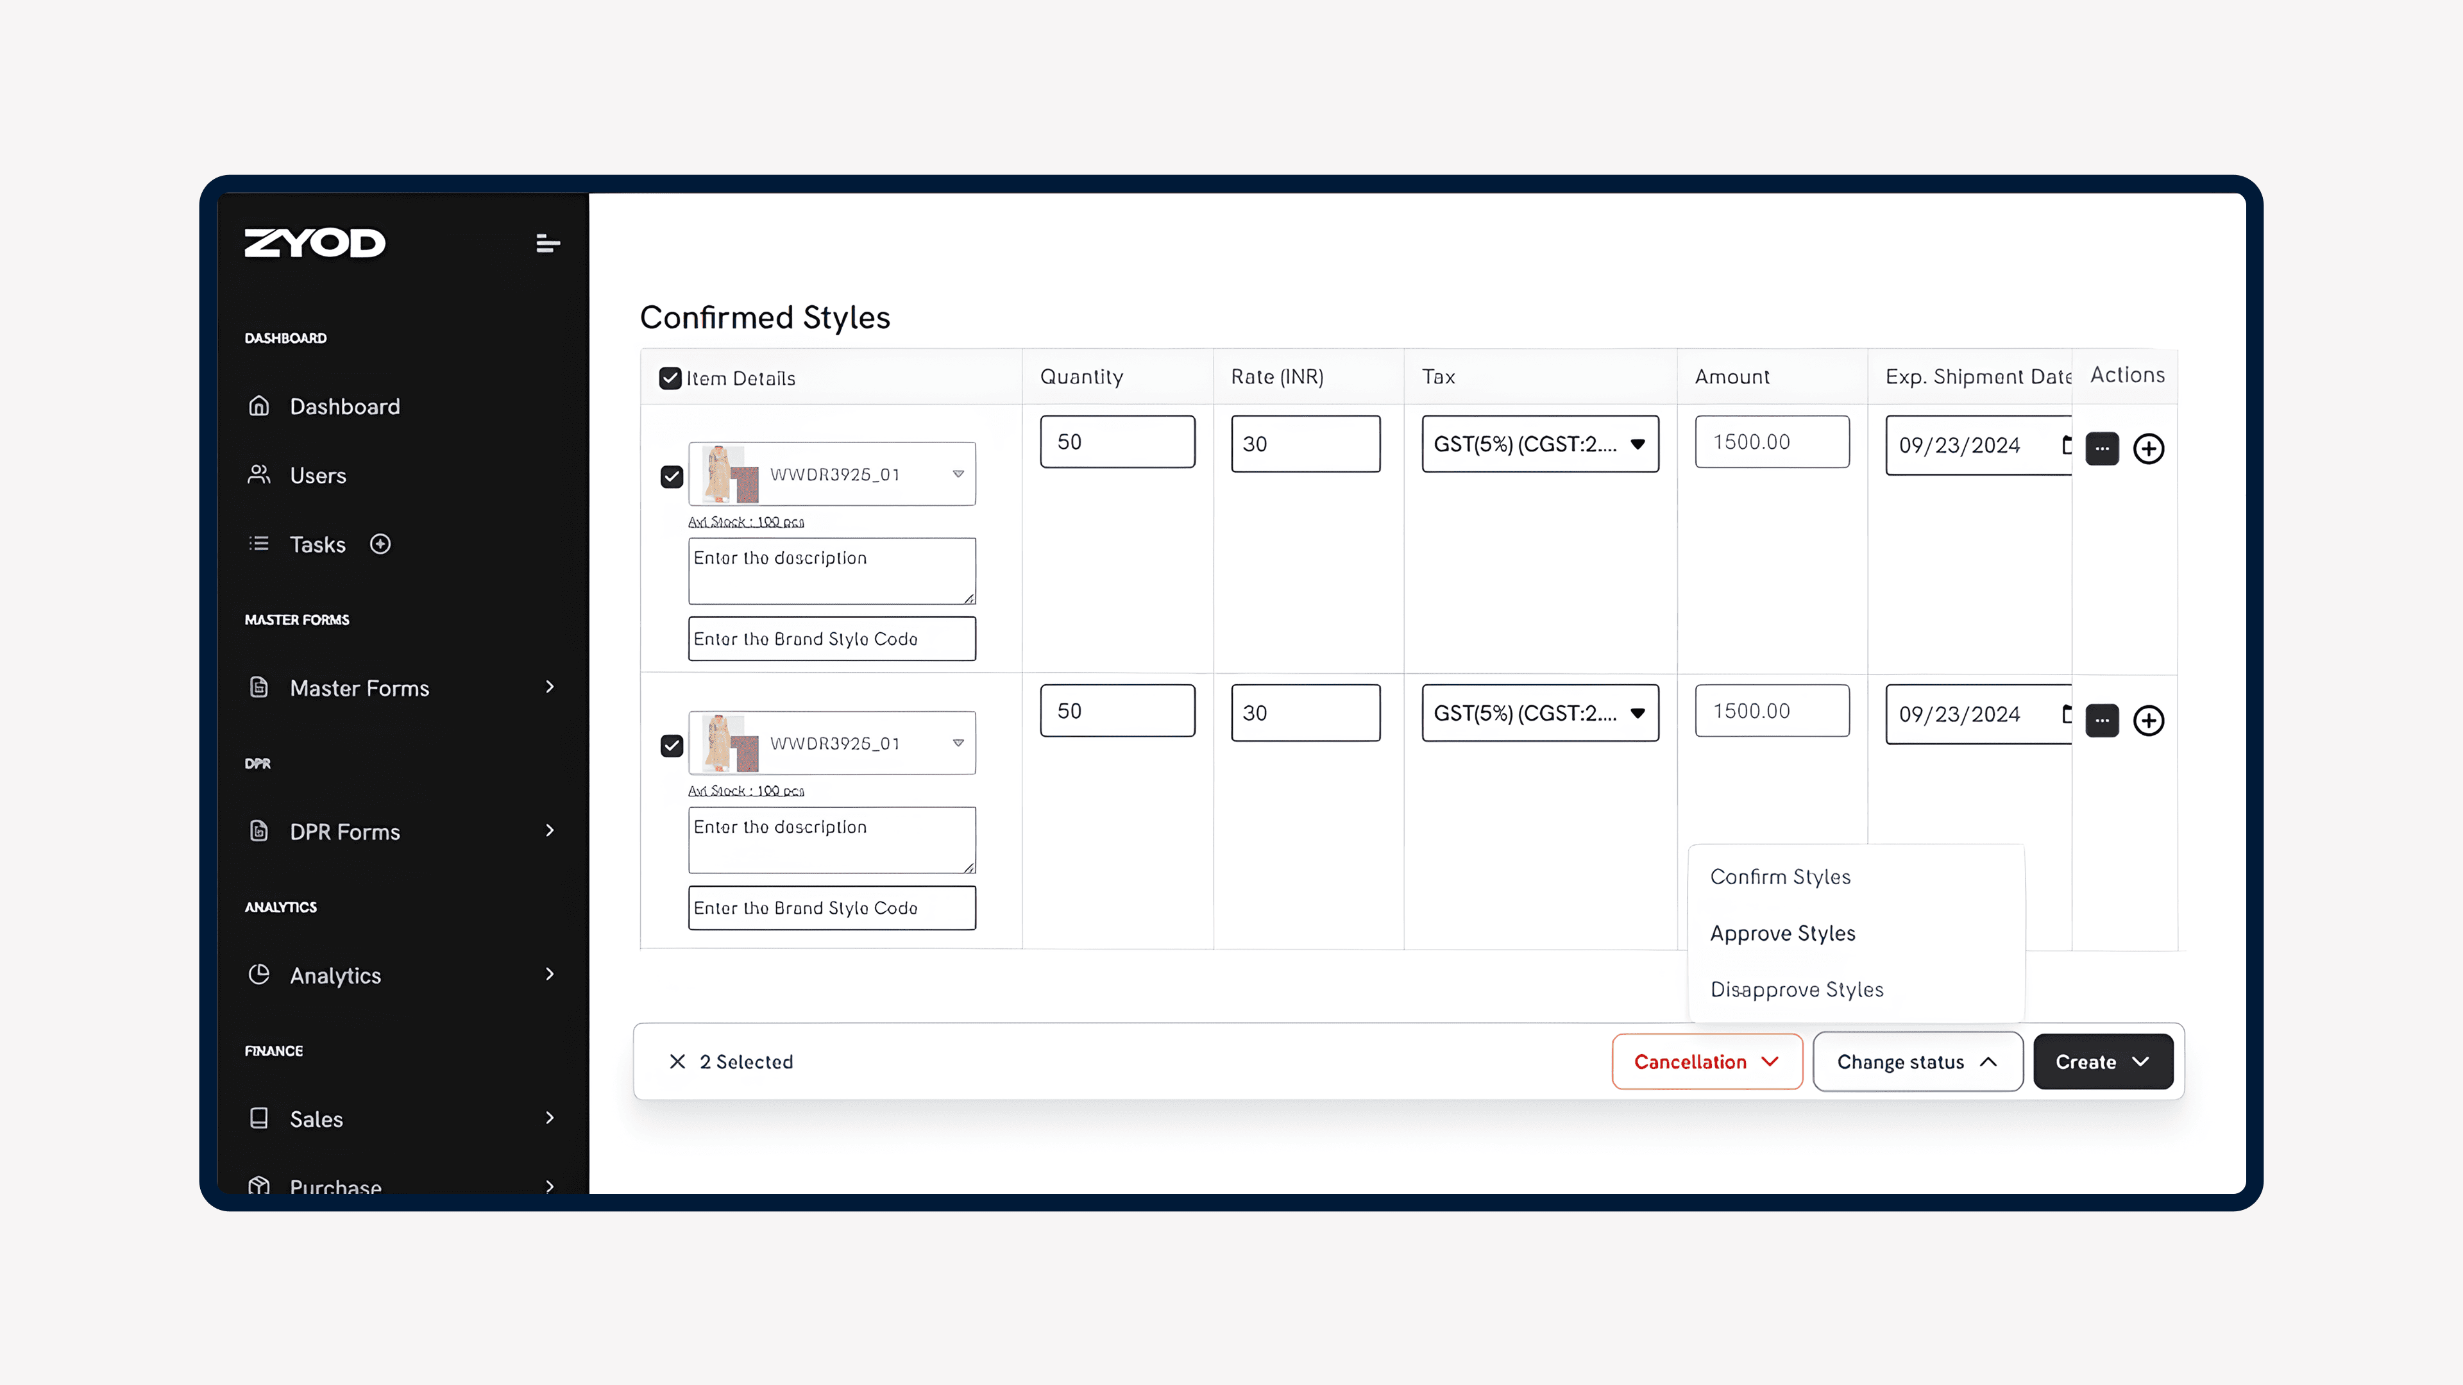The height and width of the screenshot is (1385, 2463).
Task: Click the plus icon beside Tasks
Action: point(380,544)
